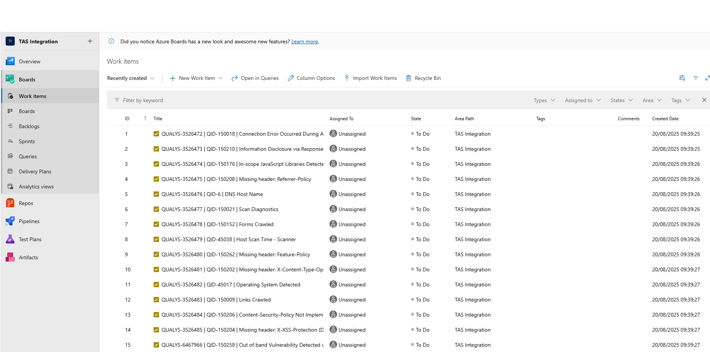Open work item QUALYS-3526482 Operating System Detected
The width and height of the screenshot is (710, 352).
(231, 285)
